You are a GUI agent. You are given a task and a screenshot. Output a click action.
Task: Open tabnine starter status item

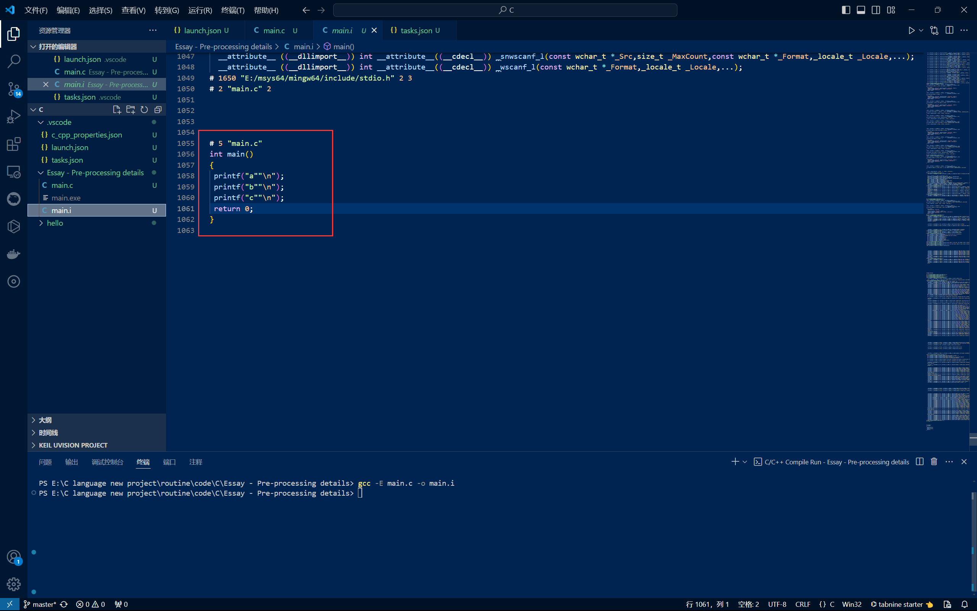click(901, 604)
